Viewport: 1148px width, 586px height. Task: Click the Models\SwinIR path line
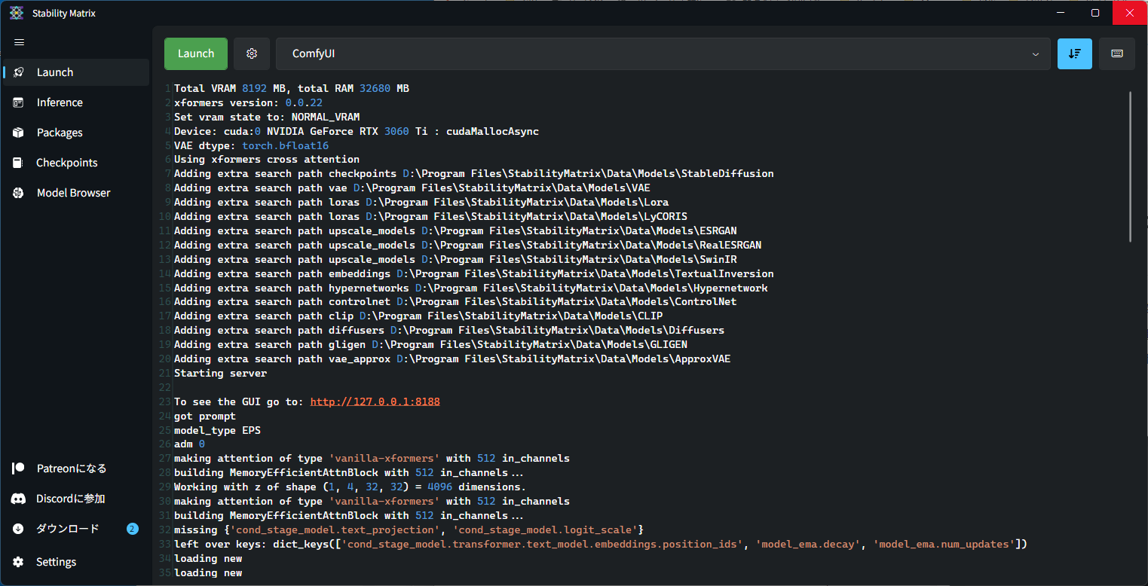tap(455, 259)
